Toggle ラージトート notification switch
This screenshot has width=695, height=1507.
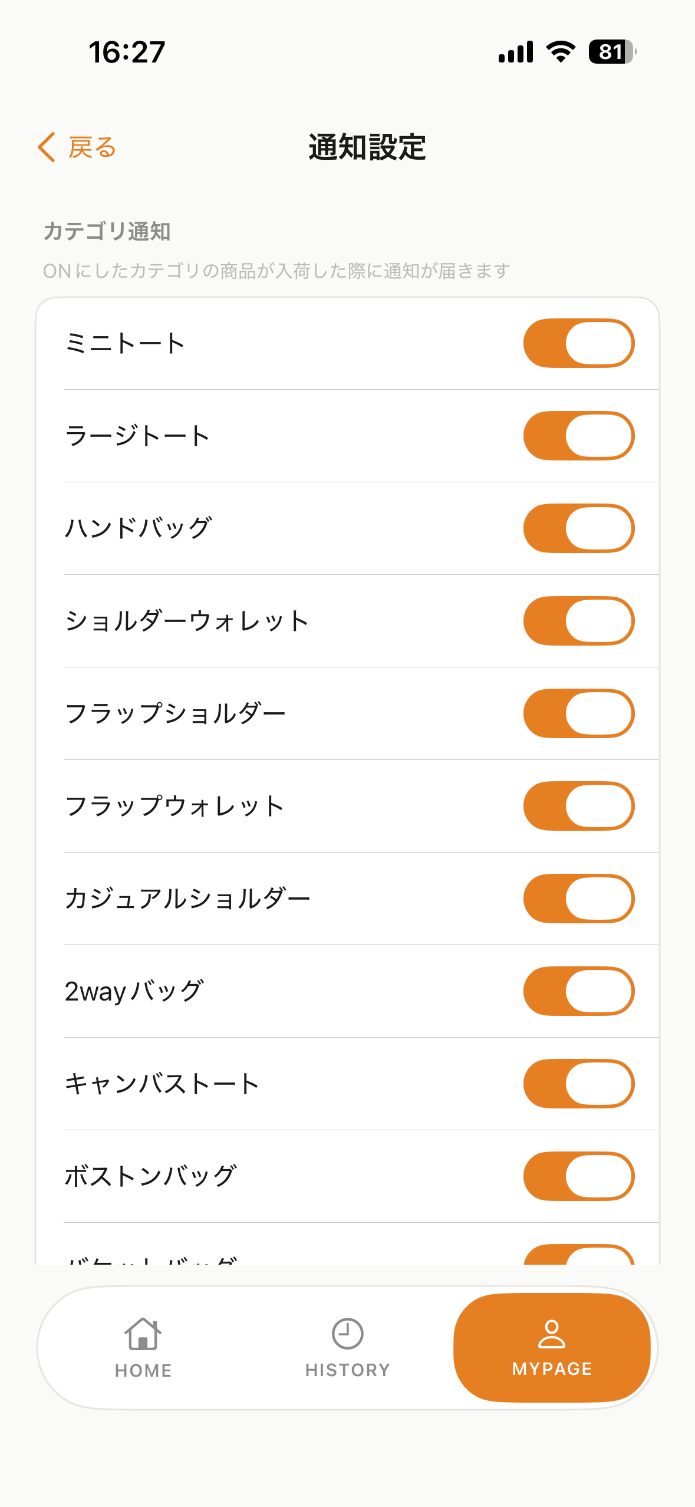coord(579,436)
